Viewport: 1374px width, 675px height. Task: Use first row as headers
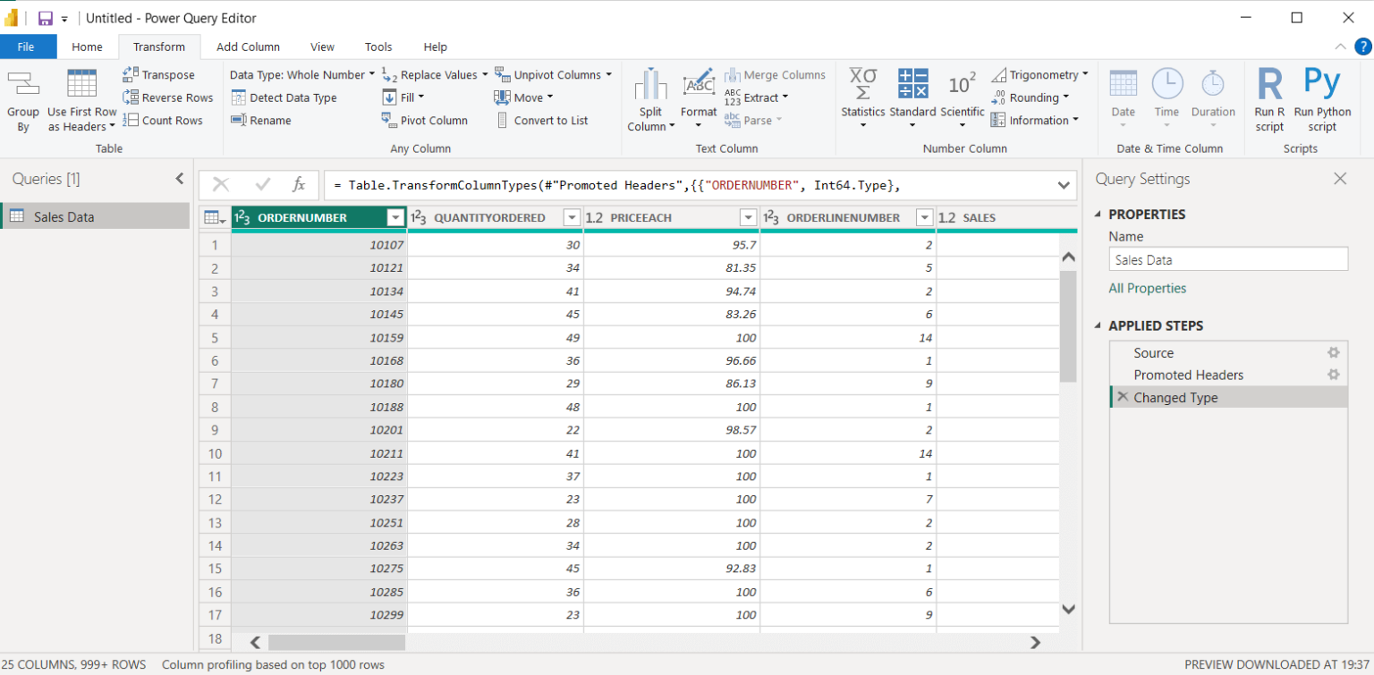coord(81,98)
